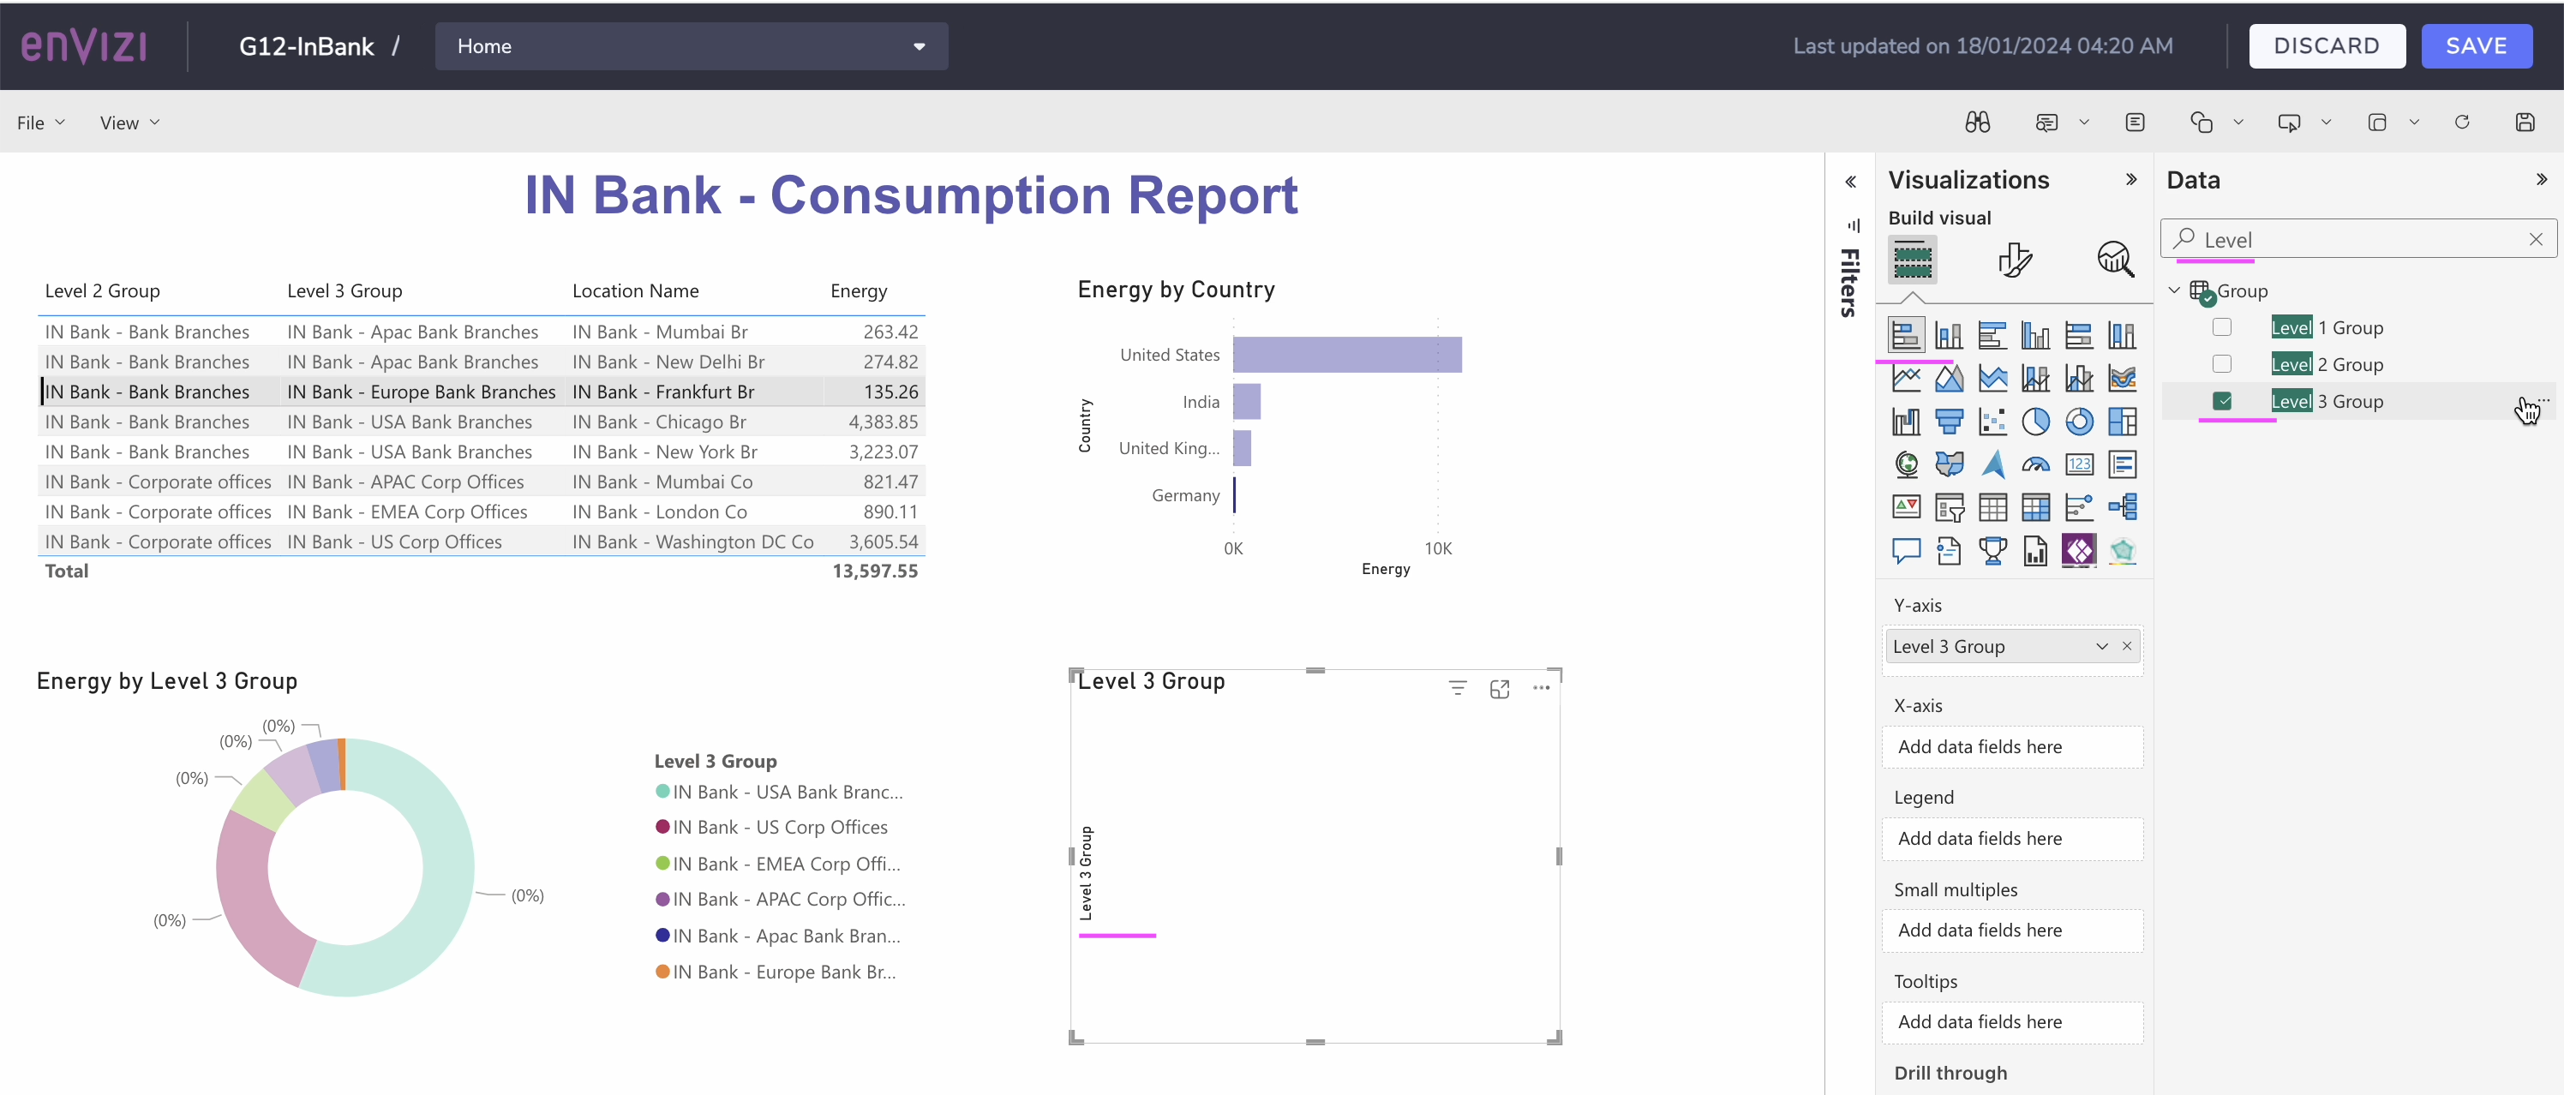This screenshot has height=1095, width=2564.
Task: Open the Analytics pane
Action: (2116, 260)
